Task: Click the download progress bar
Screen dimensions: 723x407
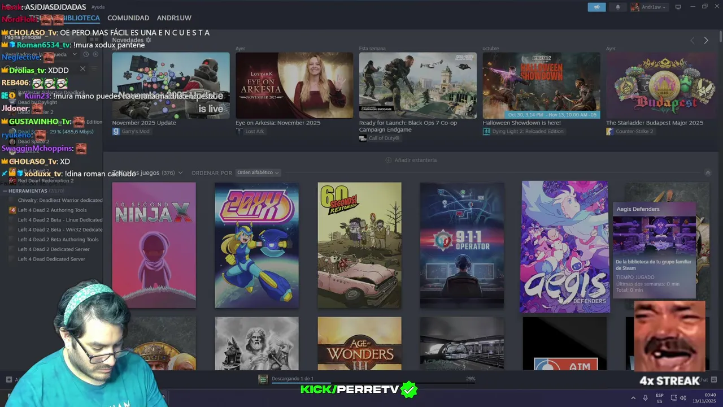Action: point(373,383)
